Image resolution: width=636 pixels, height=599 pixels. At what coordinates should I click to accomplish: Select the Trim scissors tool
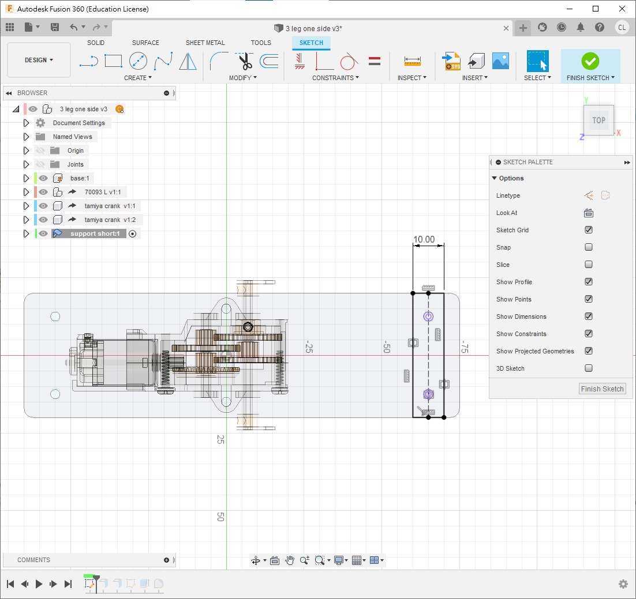tap(245, 61)
